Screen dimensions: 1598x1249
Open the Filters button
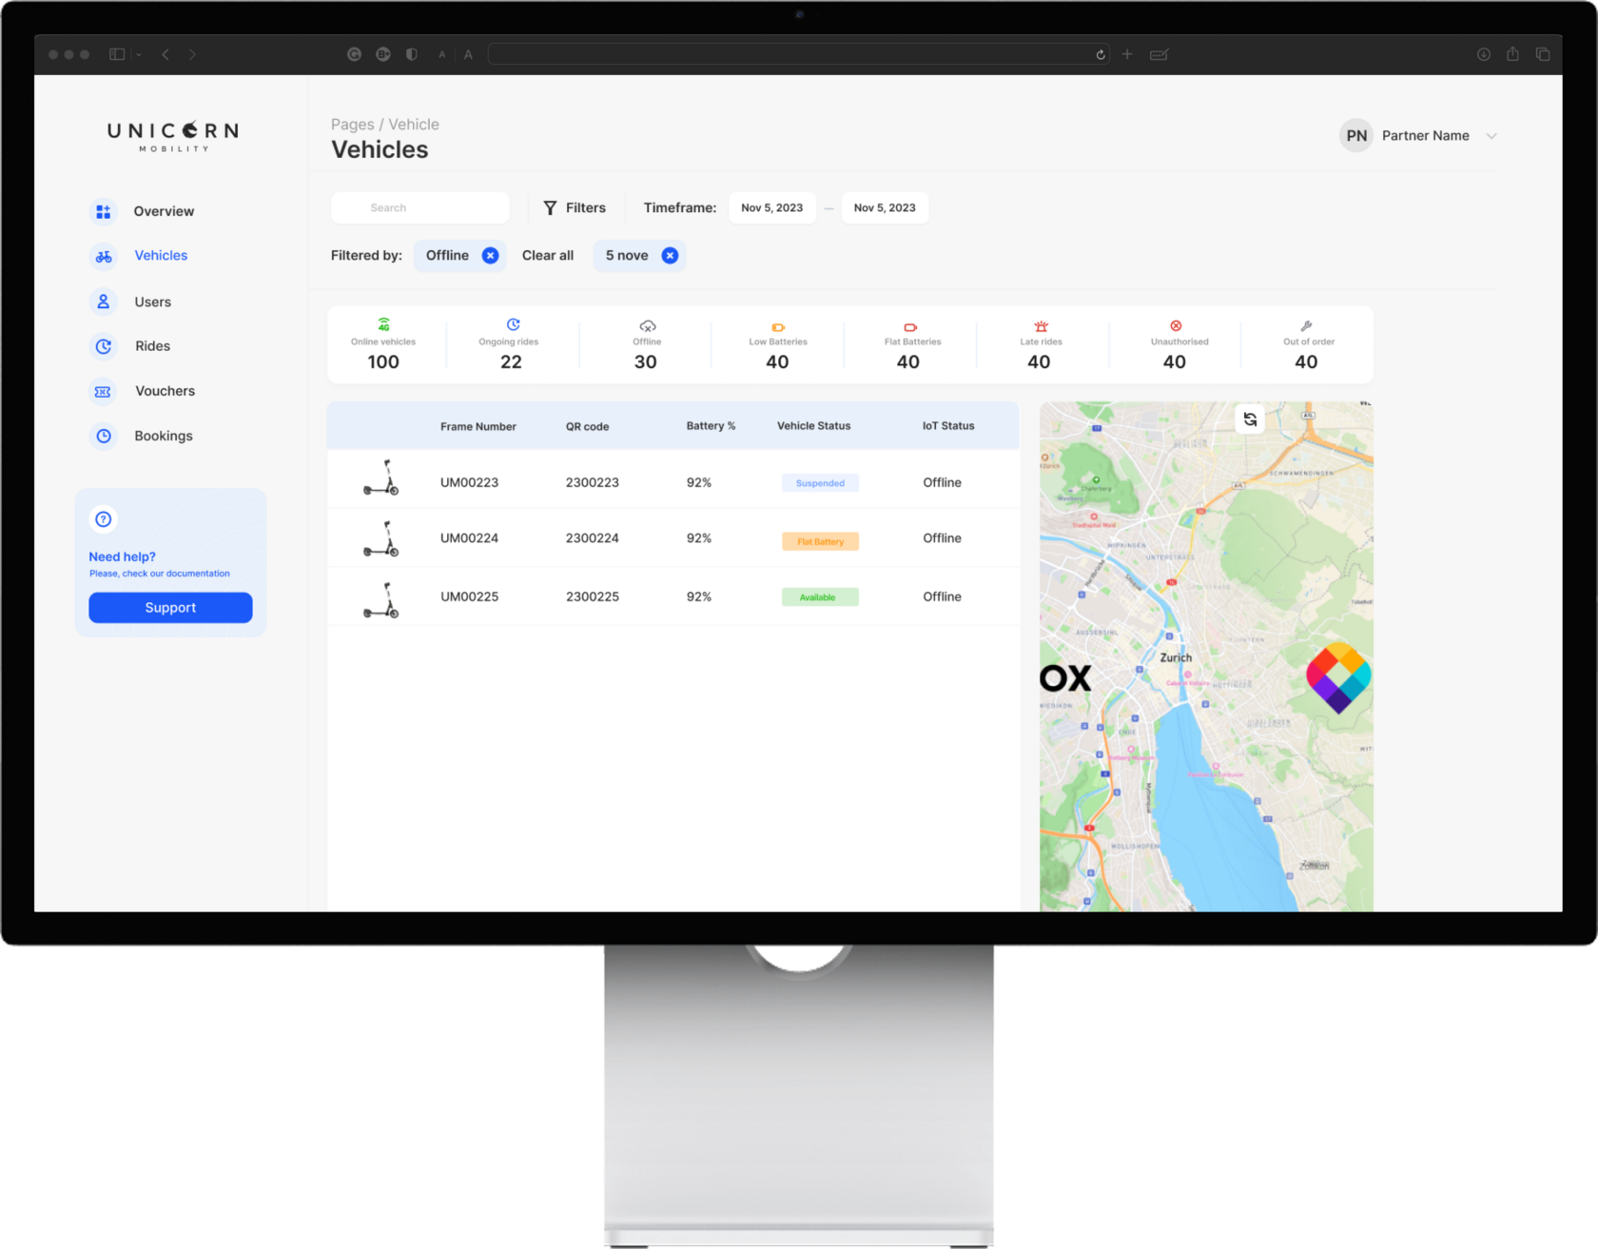point(575,208)
